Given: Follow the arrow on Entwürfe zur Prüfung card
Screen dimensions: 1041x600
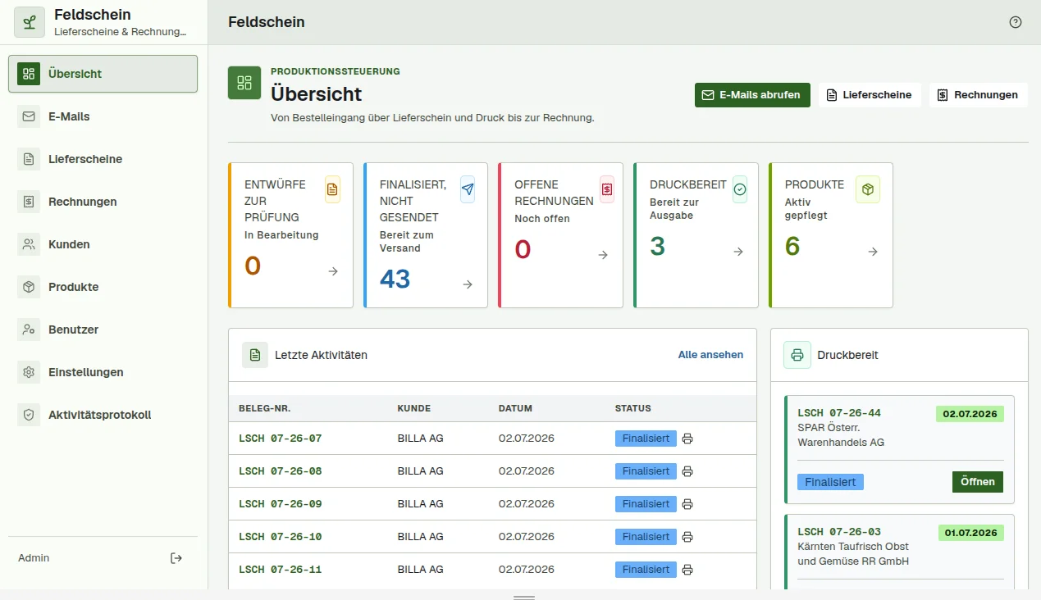Looking at the screenshot, I should [x=333, y=271].
